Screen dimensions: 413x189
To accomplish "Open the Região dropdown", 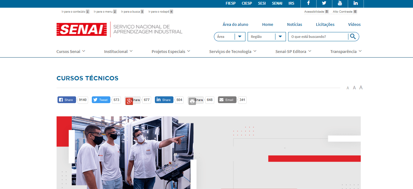I will 280,36.
